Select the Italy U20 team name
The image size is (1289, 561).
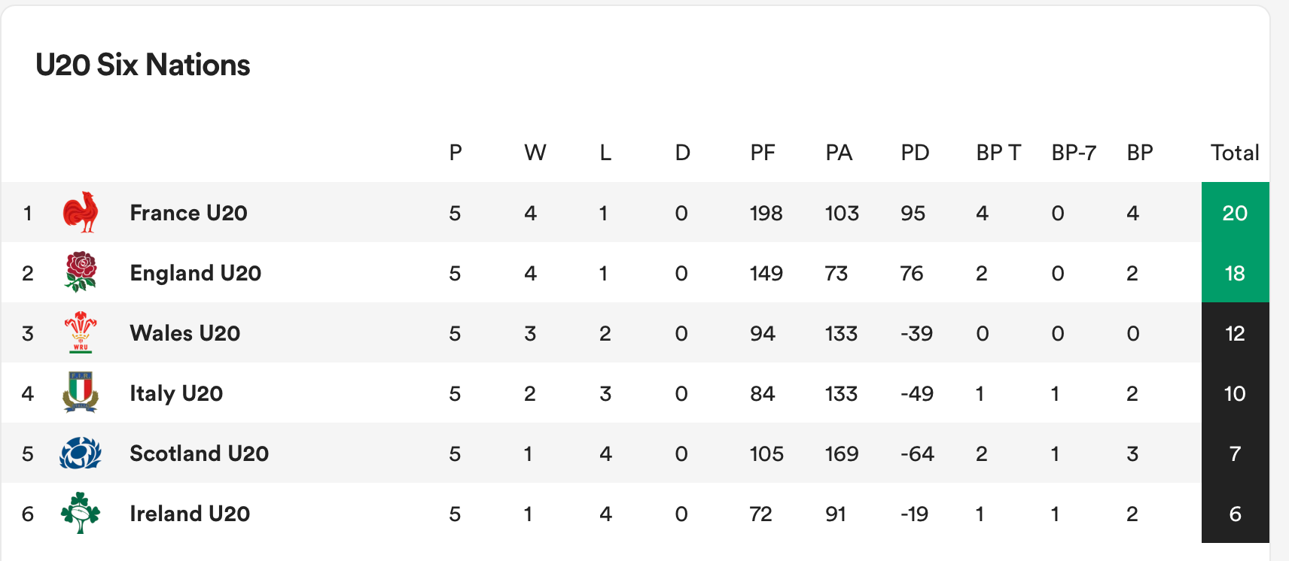coord(176,393)
